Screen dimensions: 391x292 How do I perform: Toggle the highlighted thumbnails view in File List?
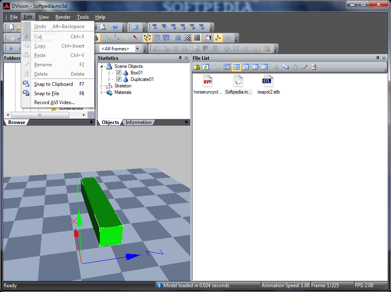[236, 67]
